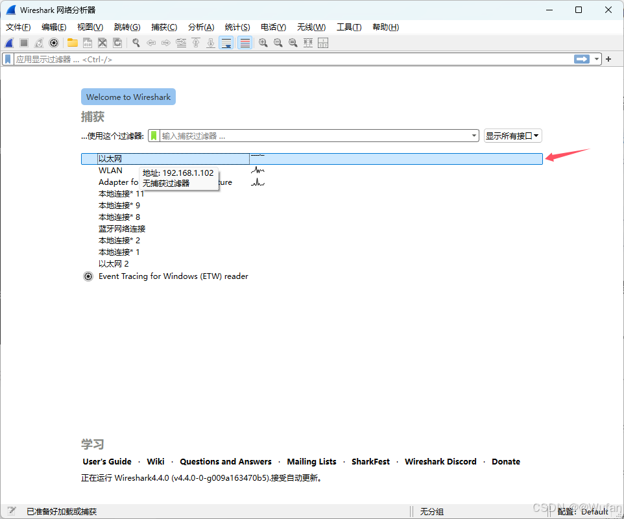Open the 电话(Y) menu
Image resolution: width=624 pixels, height=519 pixels.
273,27
